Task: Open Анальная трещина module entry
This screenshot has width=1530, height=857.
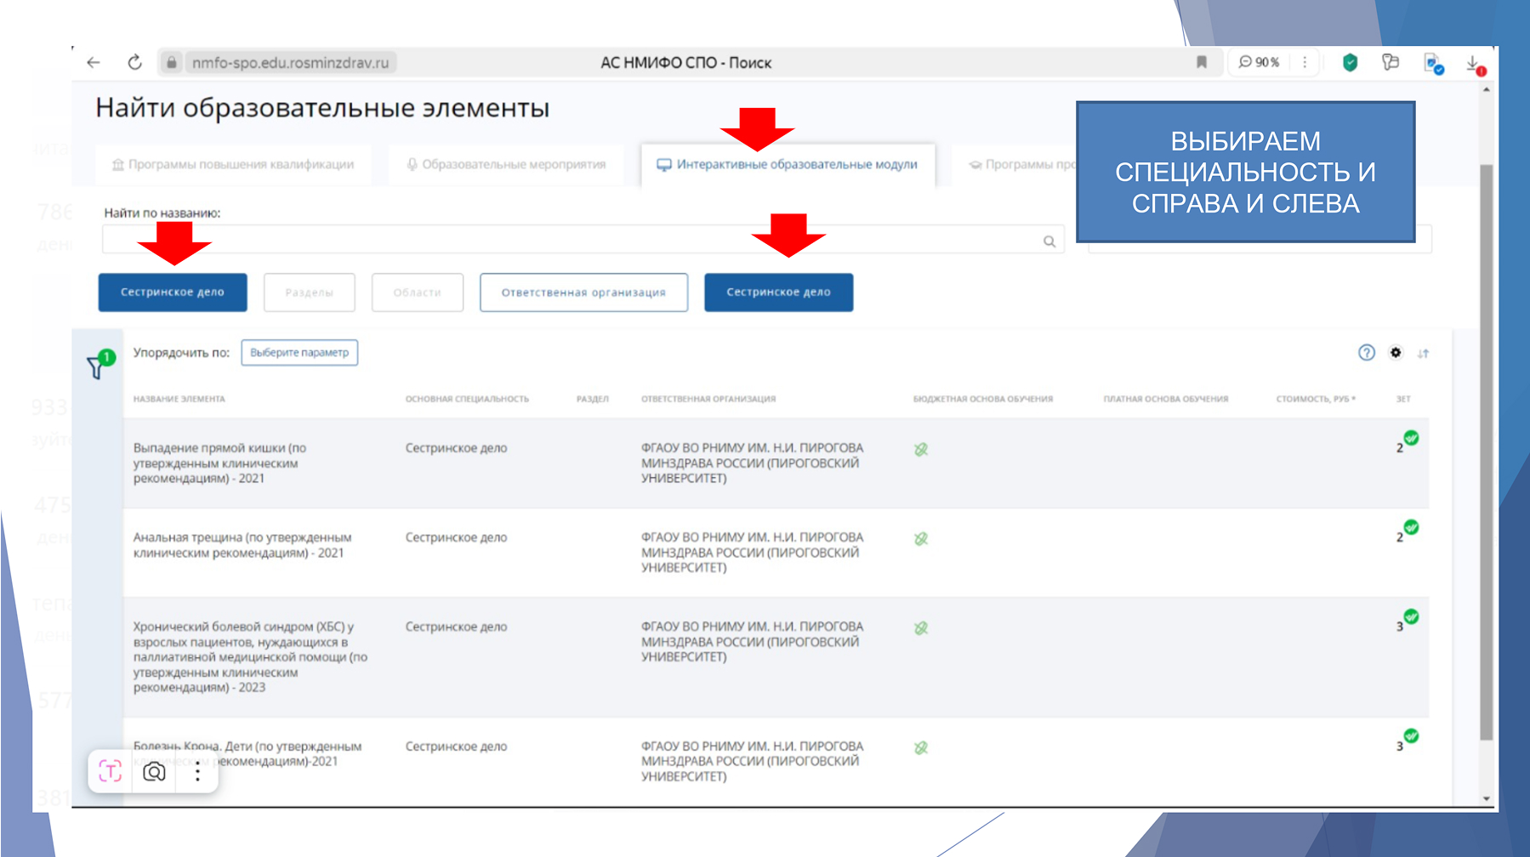Action: [242, 545]
